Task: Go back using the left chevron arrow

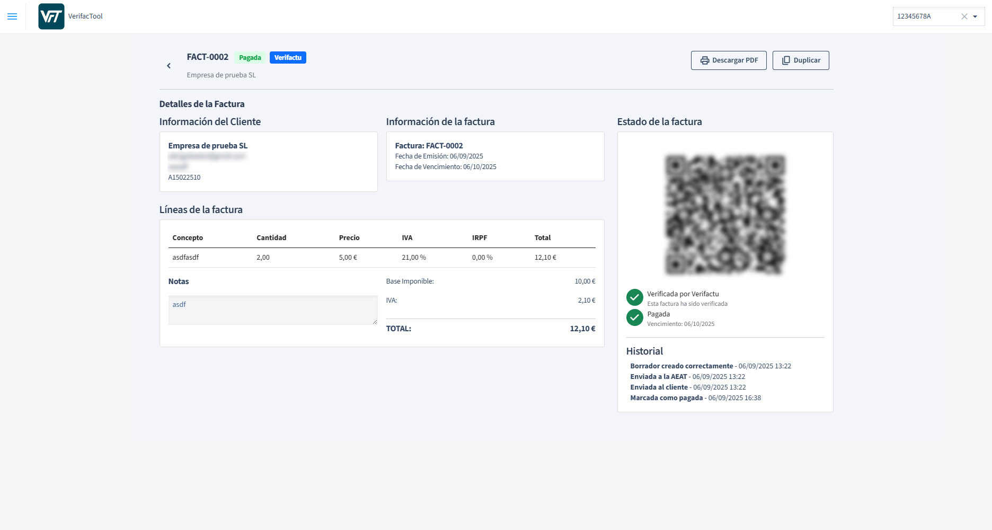Action: click(x=169, y=66)
